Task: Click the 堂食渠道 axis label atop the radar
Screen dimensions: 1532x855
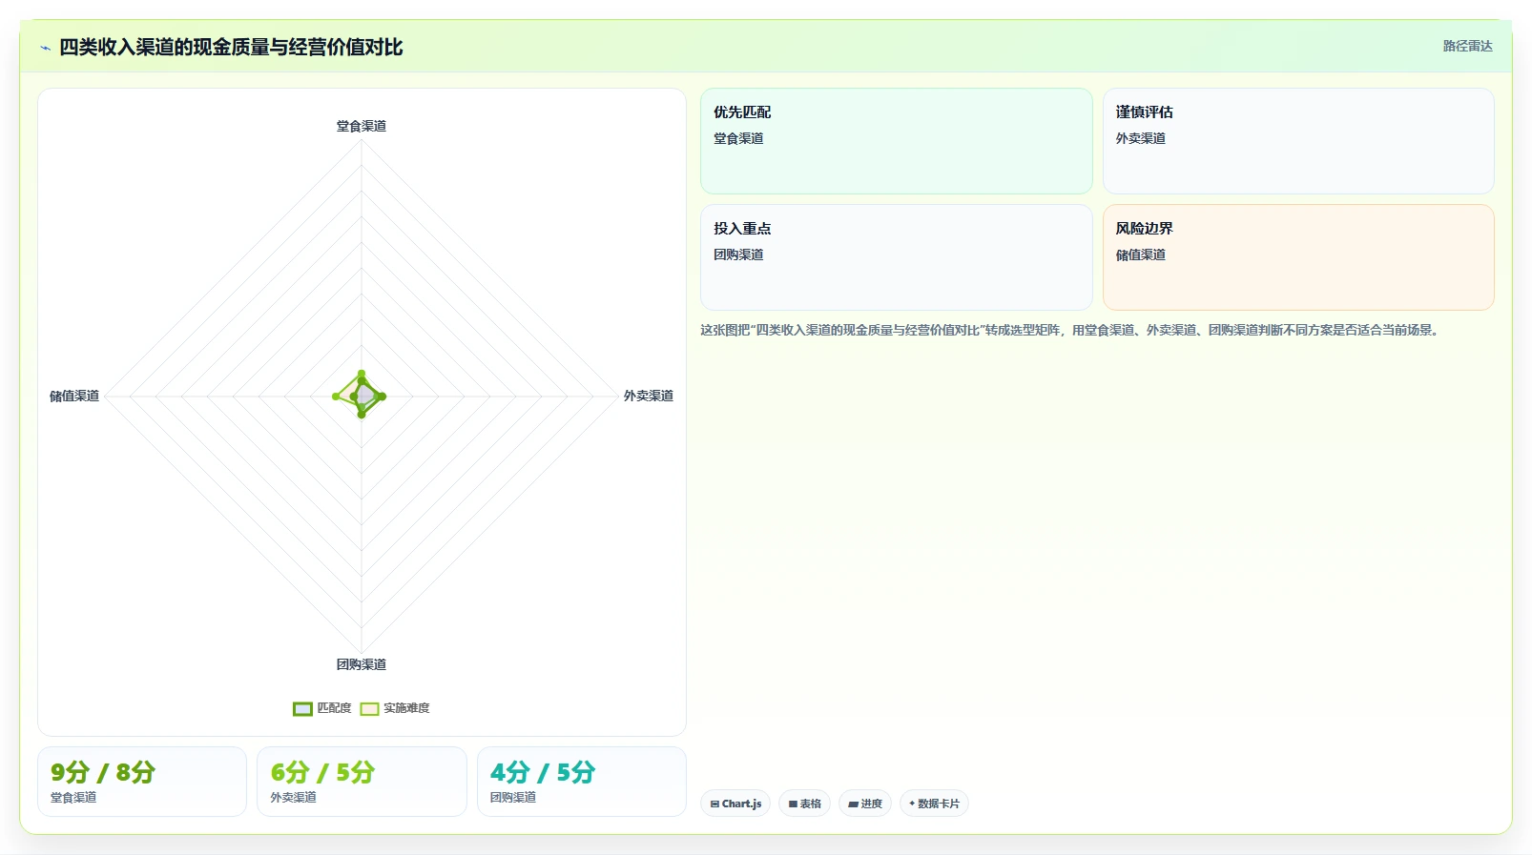Action: [x=361, y=126]
